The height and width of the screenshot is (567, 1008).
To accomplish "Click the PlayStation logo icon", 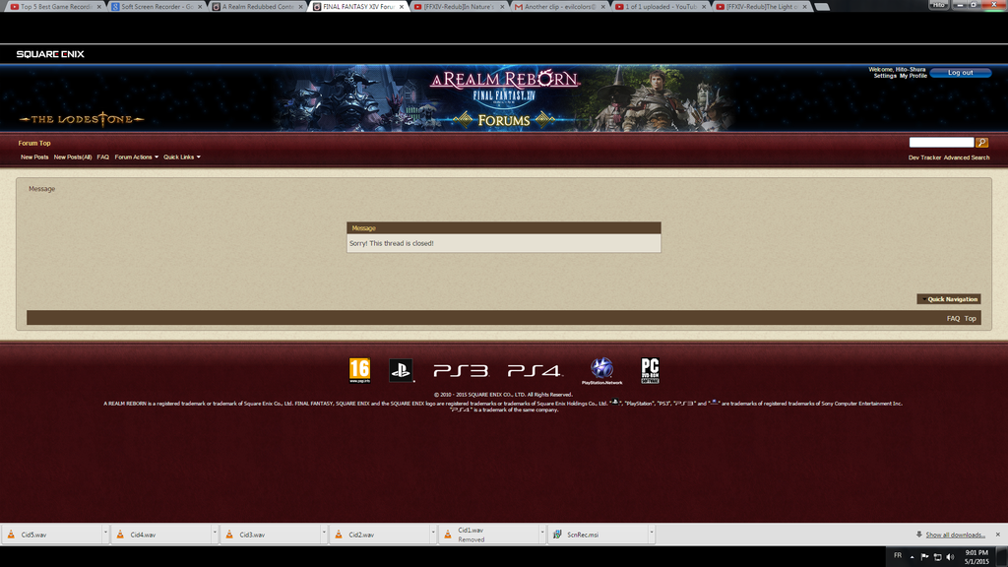I will coord(401,370).
